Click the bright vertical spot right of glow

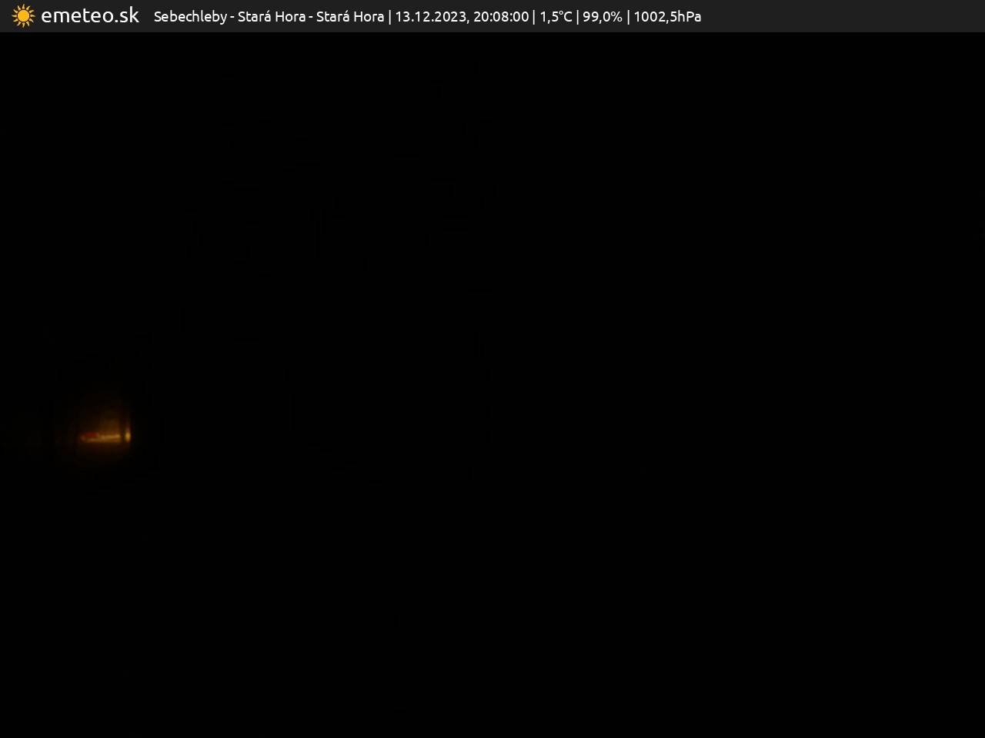[128, 436]
